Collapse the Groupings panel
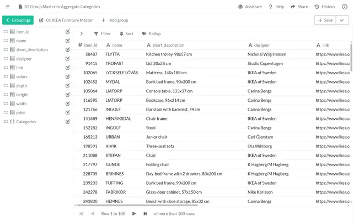The height and width of the screenshot is (220, 353). (x=18, y=20)
